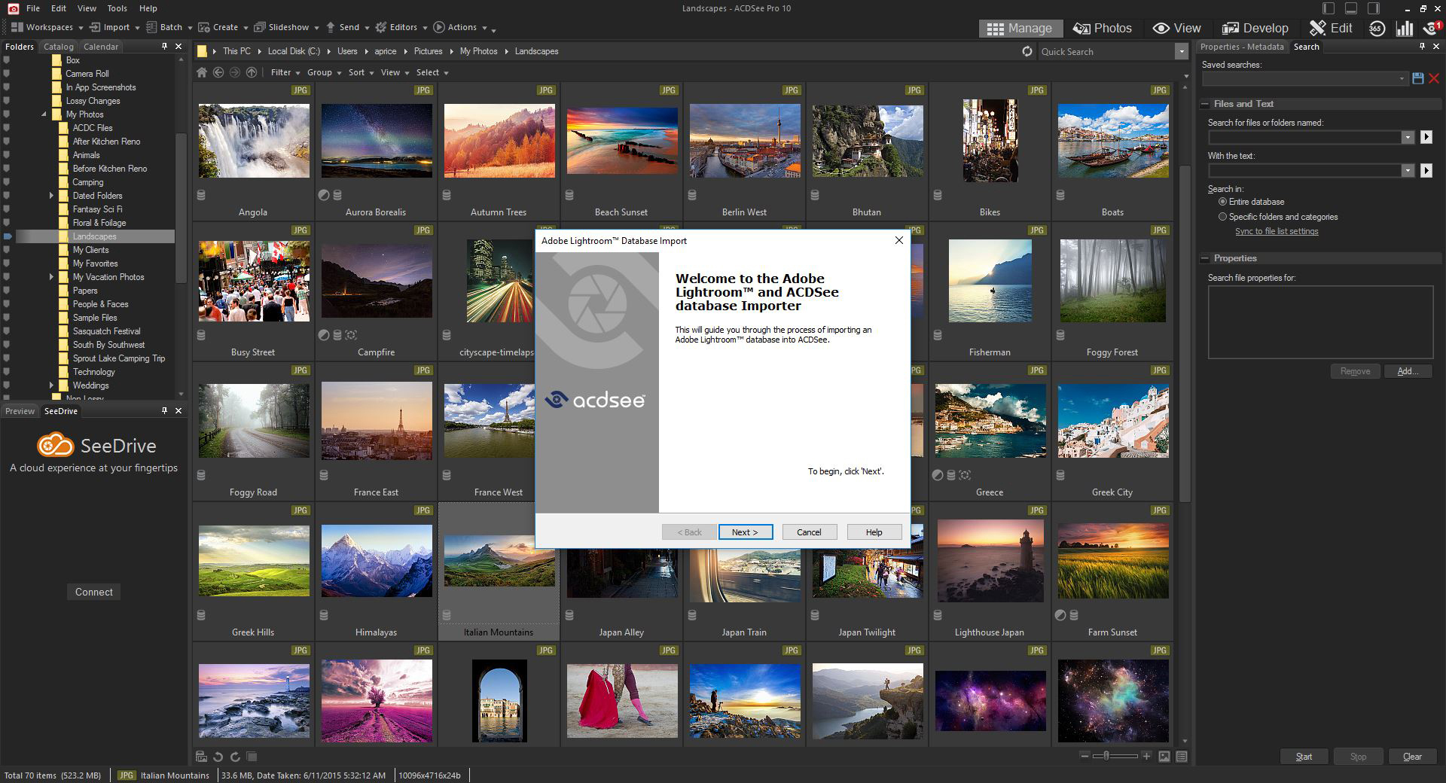The width and height of the screenshot is (1446, 783).
Task: Toggle left panel layout icon
Action: [1329, 8]
